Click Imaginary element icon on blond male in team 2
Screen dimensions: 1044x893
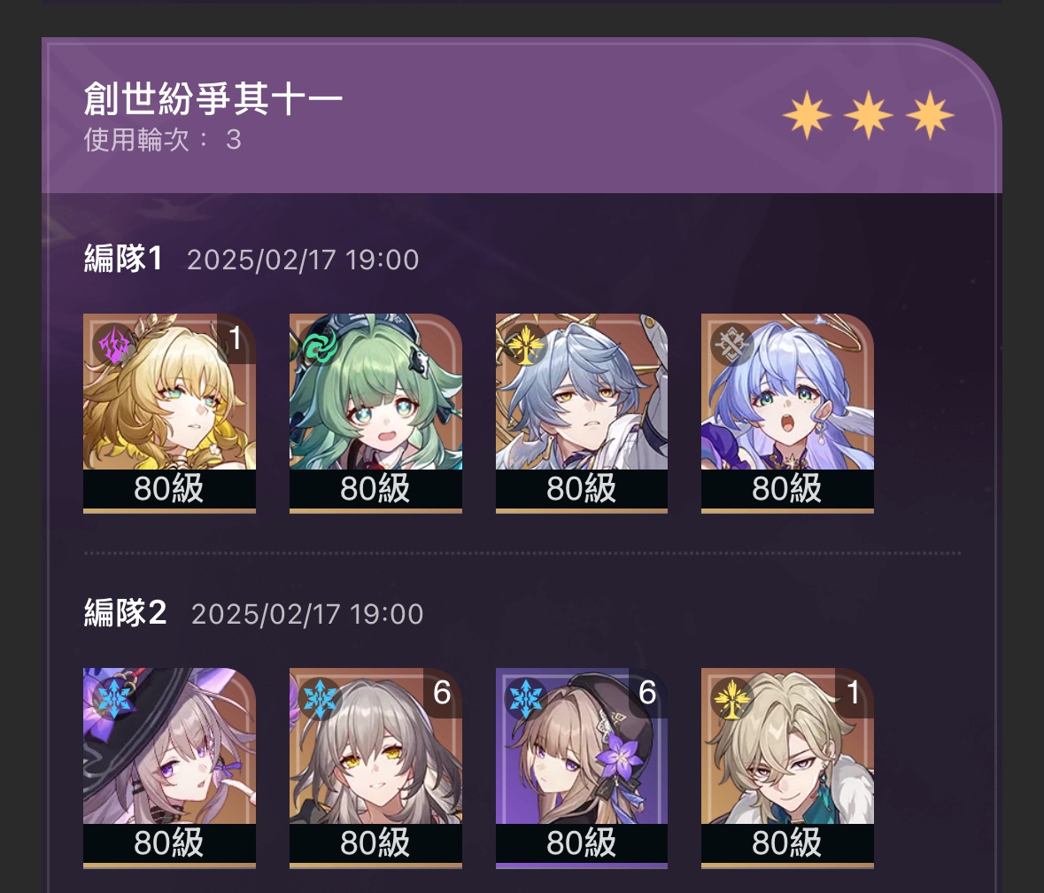[x=731, y=699]
